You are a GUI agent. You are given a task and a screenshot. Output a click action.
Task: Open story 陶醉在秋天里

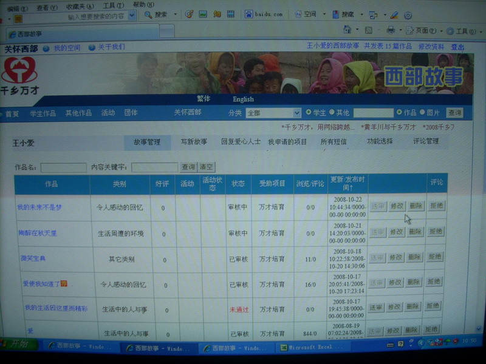tap(38, 233)
